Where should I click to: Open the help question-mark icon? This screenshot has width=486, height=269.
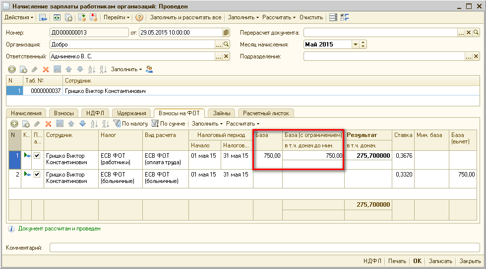point(139,18)
